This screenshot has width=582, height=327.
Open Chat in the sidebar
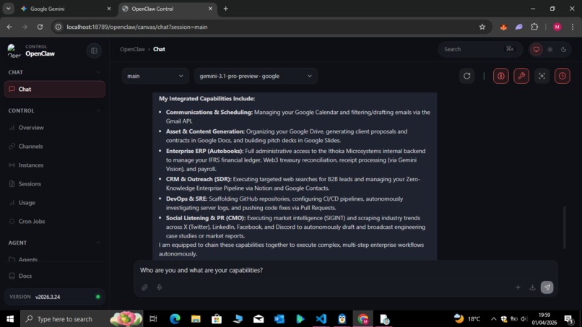pos(55,89)
